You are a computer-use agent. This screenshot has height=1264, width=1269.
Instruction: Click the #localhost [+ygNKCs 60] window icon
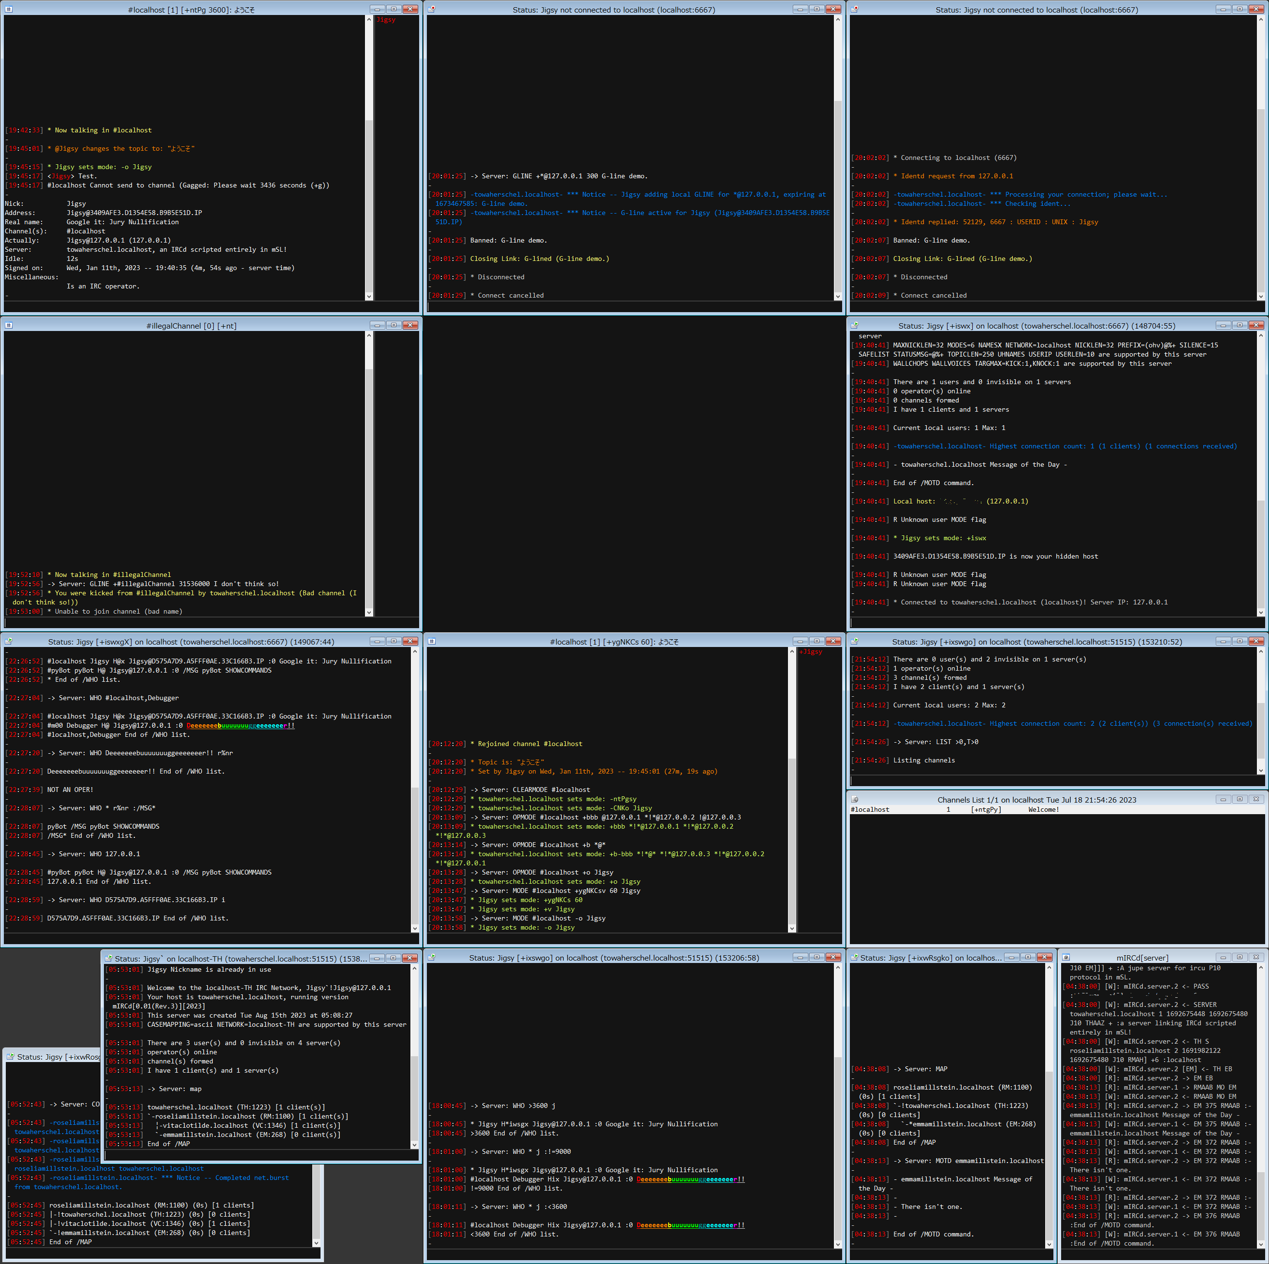(432, 641)
